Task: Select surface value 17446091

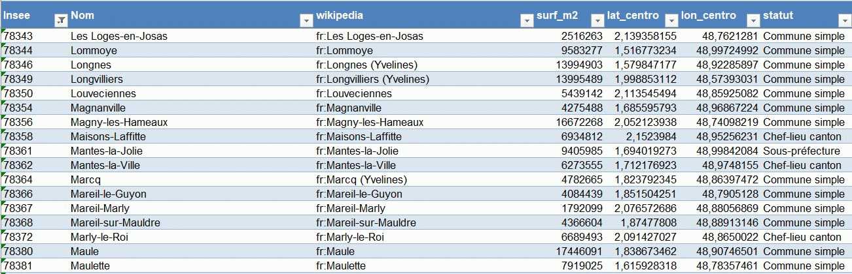Action: [x=579, y=251]
